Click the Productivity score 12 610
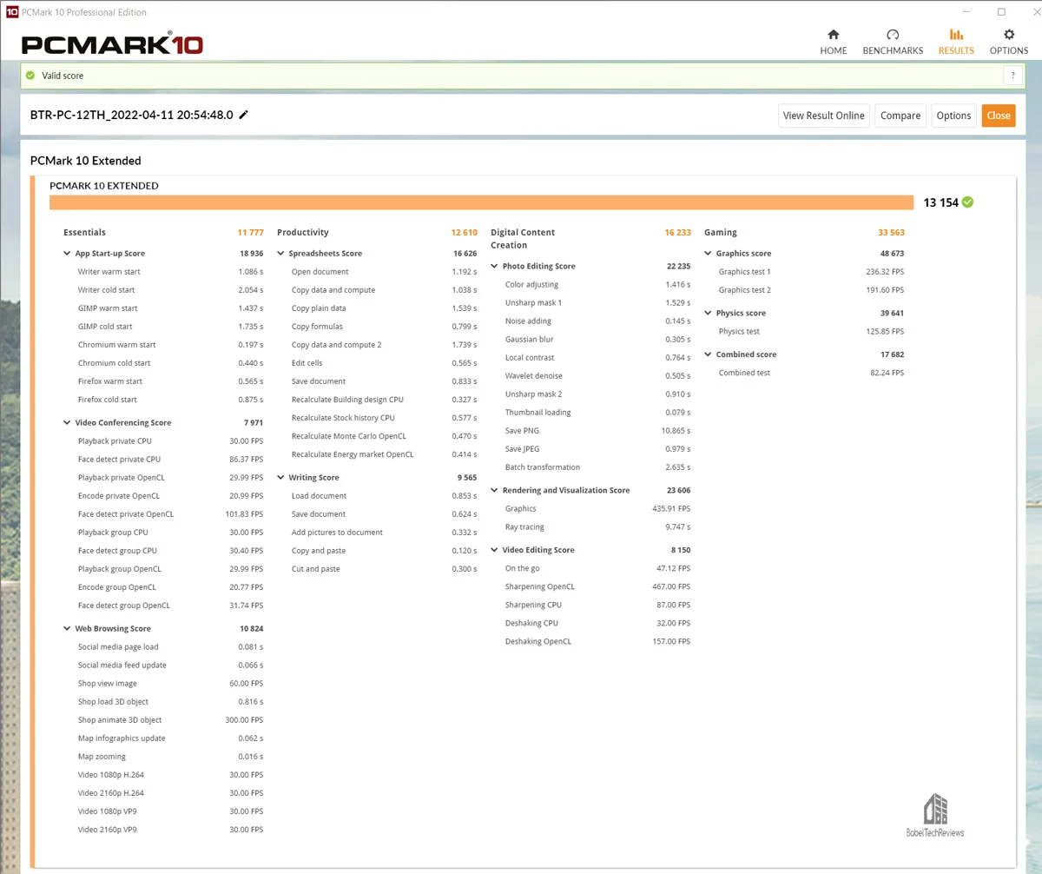This screenshot has height=874, width=1042. coord(464,233)
